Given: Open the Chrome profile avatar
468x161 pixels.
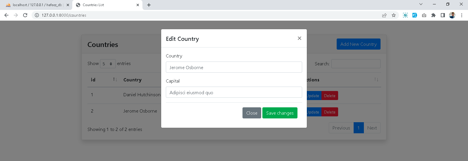Looking at the screenshot, I should [x=452, y=15].
